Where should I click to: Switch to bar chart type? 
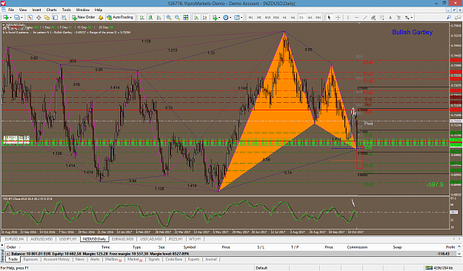point(142,18)
